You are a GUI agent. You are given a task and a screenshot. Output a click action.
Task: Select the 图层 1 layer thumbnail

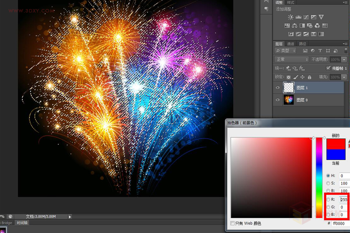[x=289, y=88]
